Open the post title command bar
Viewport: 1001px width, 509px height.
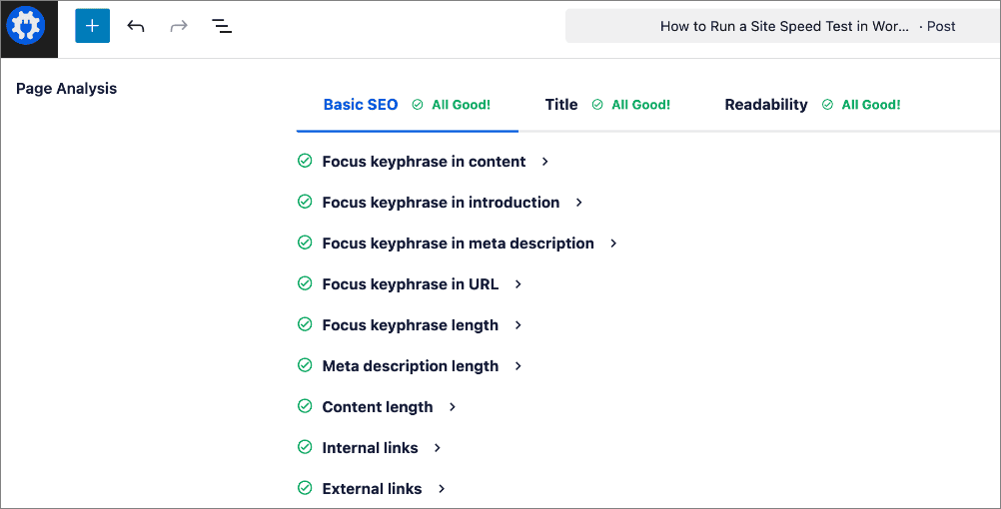click(782, 26)
